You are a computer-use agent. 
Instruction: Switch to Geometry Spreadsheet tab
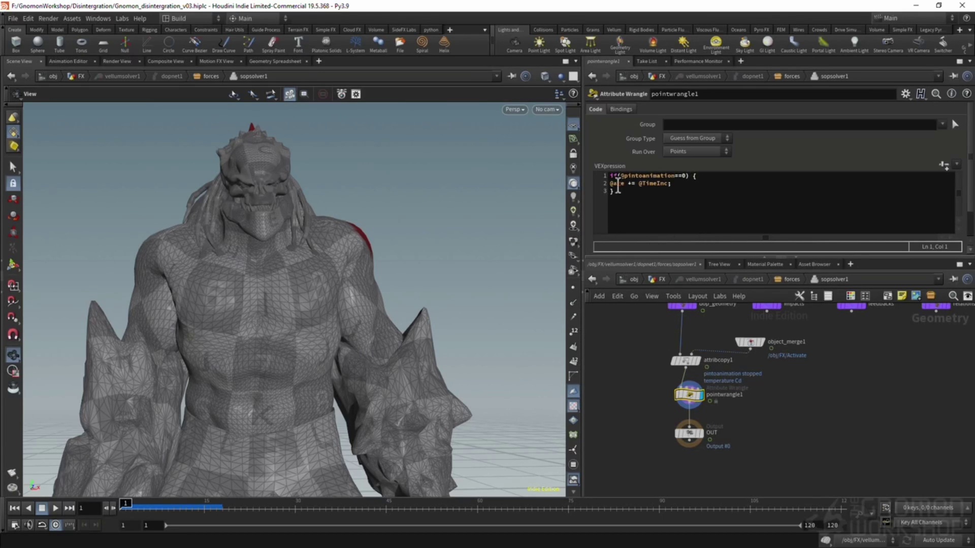point(275,61)
